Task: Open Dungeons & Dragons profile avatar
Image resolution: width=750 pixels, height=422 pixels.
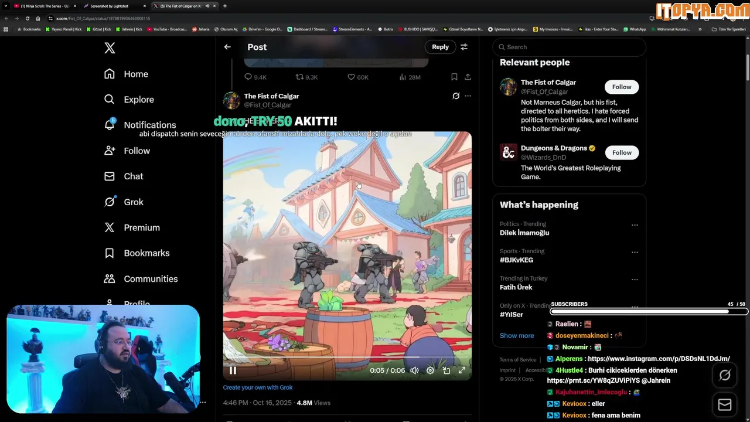Action: click(508, 152)
